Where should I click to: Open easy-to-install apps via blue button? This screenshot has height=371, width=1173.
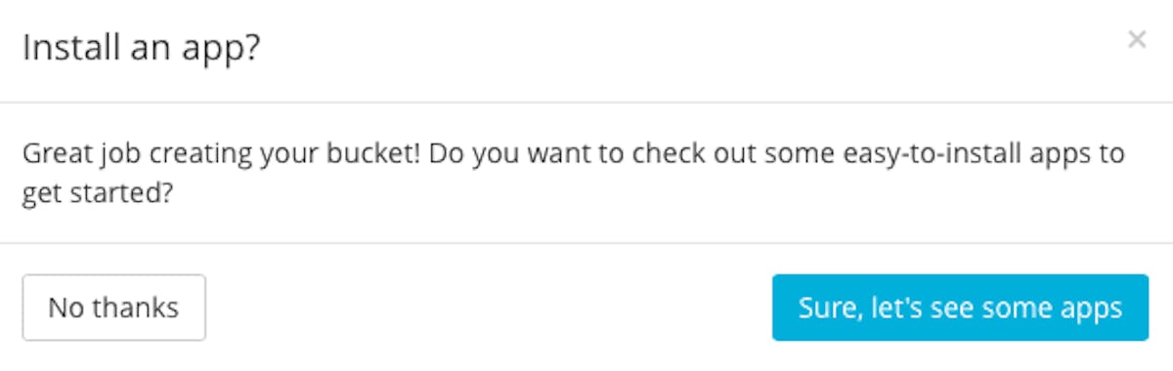[960, 308]
